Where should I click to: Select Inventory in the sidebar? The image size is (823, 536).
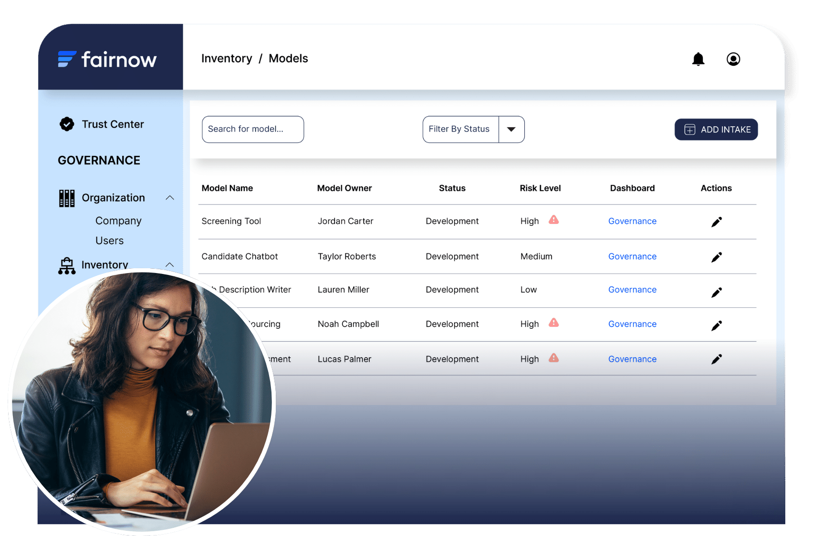[104, 265]
